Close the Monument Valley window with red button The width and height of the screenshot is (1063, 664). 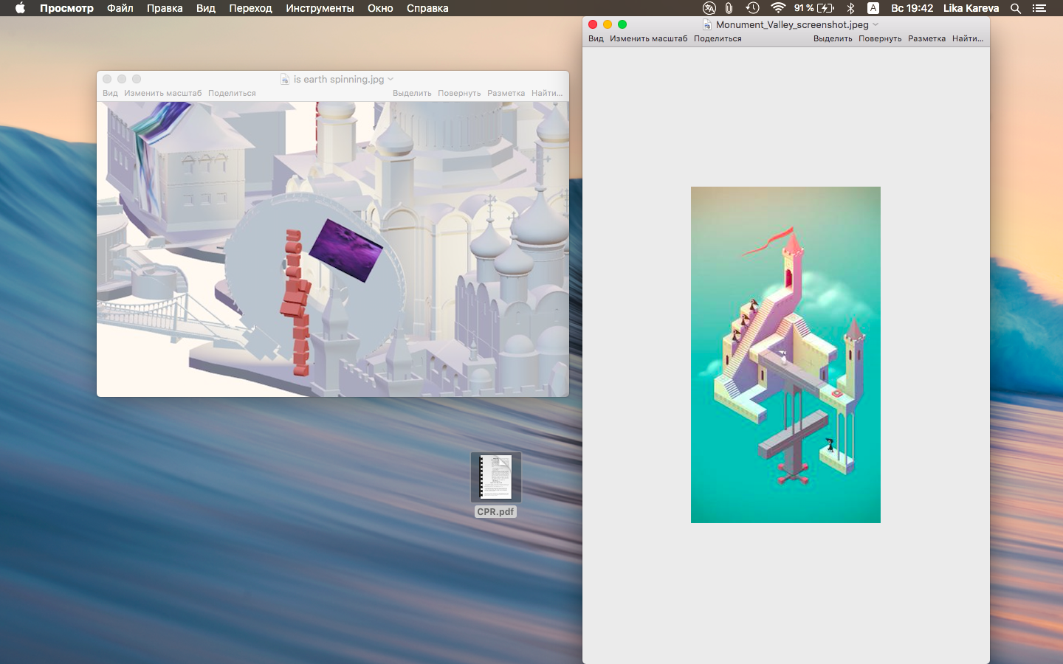593,24
